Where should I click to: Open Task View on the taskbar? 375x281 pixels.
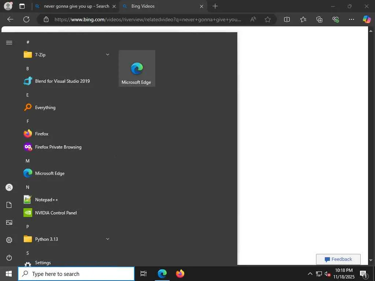pyautogui.click(x=144, y=274)
